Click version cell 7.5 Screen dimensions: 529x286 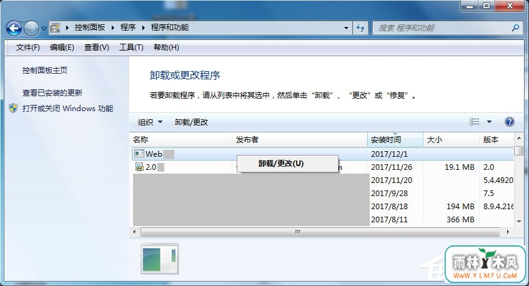pyautogui.click(x=488, y=194)
